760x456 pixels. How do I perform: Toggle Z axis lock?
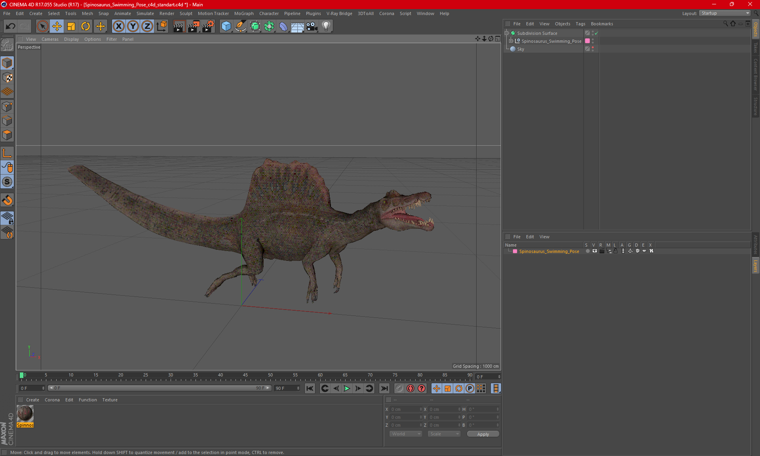[x=147, y=26]
